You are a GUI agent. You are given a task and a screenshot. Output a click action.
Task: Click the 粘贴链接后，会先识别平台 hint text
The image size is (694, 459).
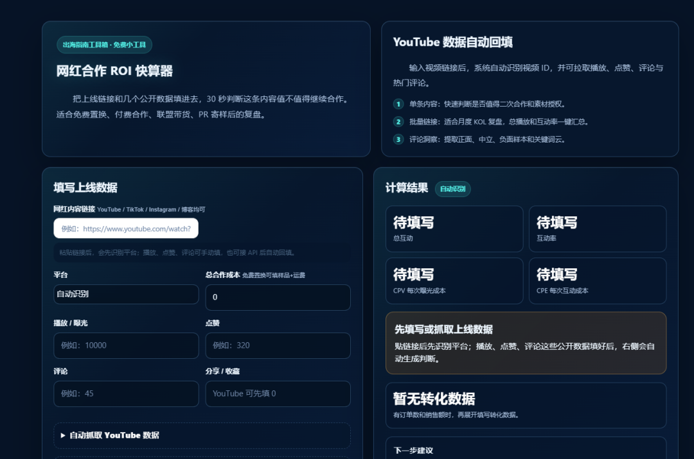tap(177, 252)
